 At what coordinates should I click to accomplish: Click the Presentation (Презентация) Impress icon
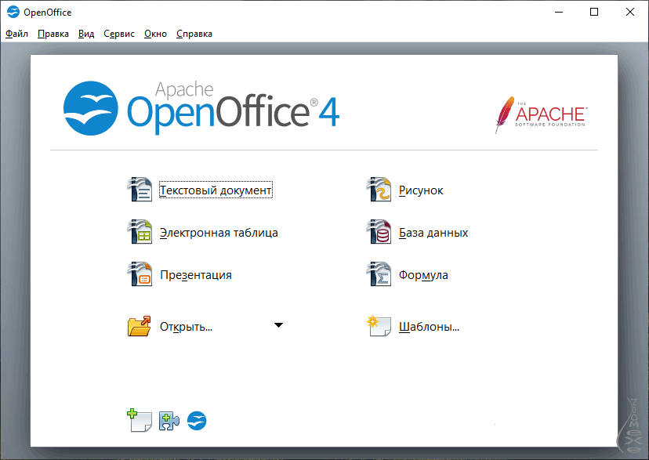[140, 273]
